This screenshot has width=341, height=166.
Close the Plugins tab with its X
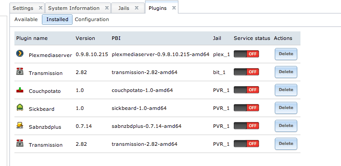174,8
